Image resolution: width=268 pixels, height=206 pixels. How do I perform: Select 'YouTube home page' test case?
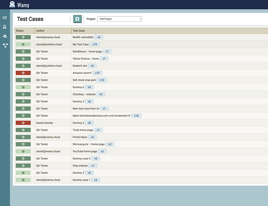[x=85, y=151]
